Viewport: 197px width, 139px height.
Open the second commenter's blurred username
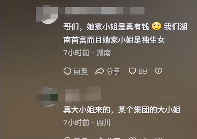click(83, 95)
